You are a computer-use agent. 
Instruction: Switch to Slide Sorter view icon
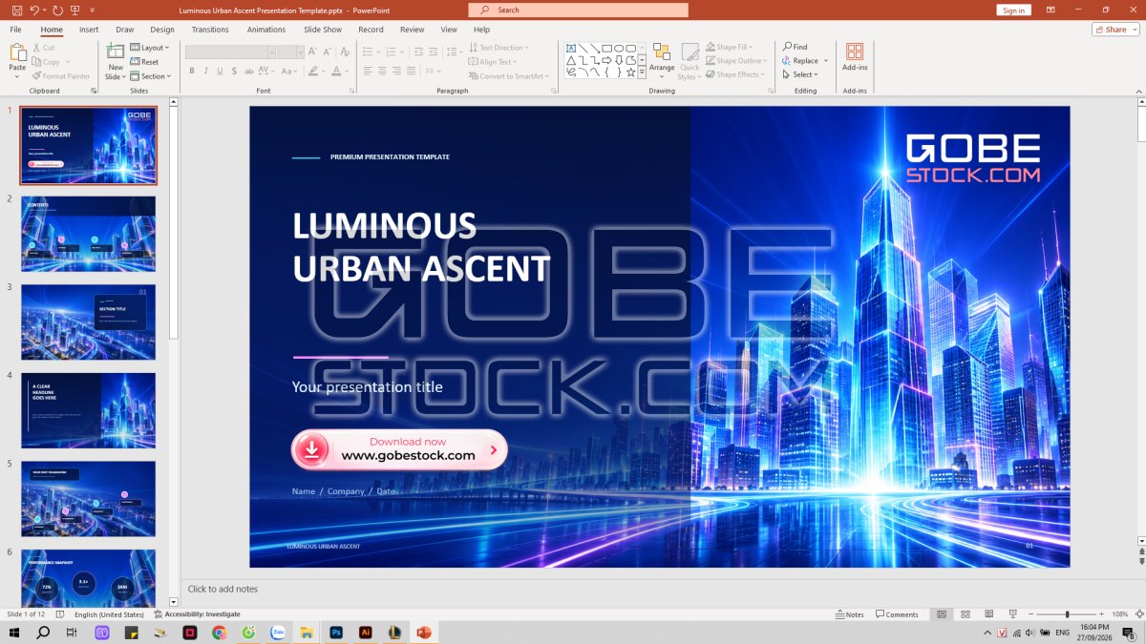(966, 614)
